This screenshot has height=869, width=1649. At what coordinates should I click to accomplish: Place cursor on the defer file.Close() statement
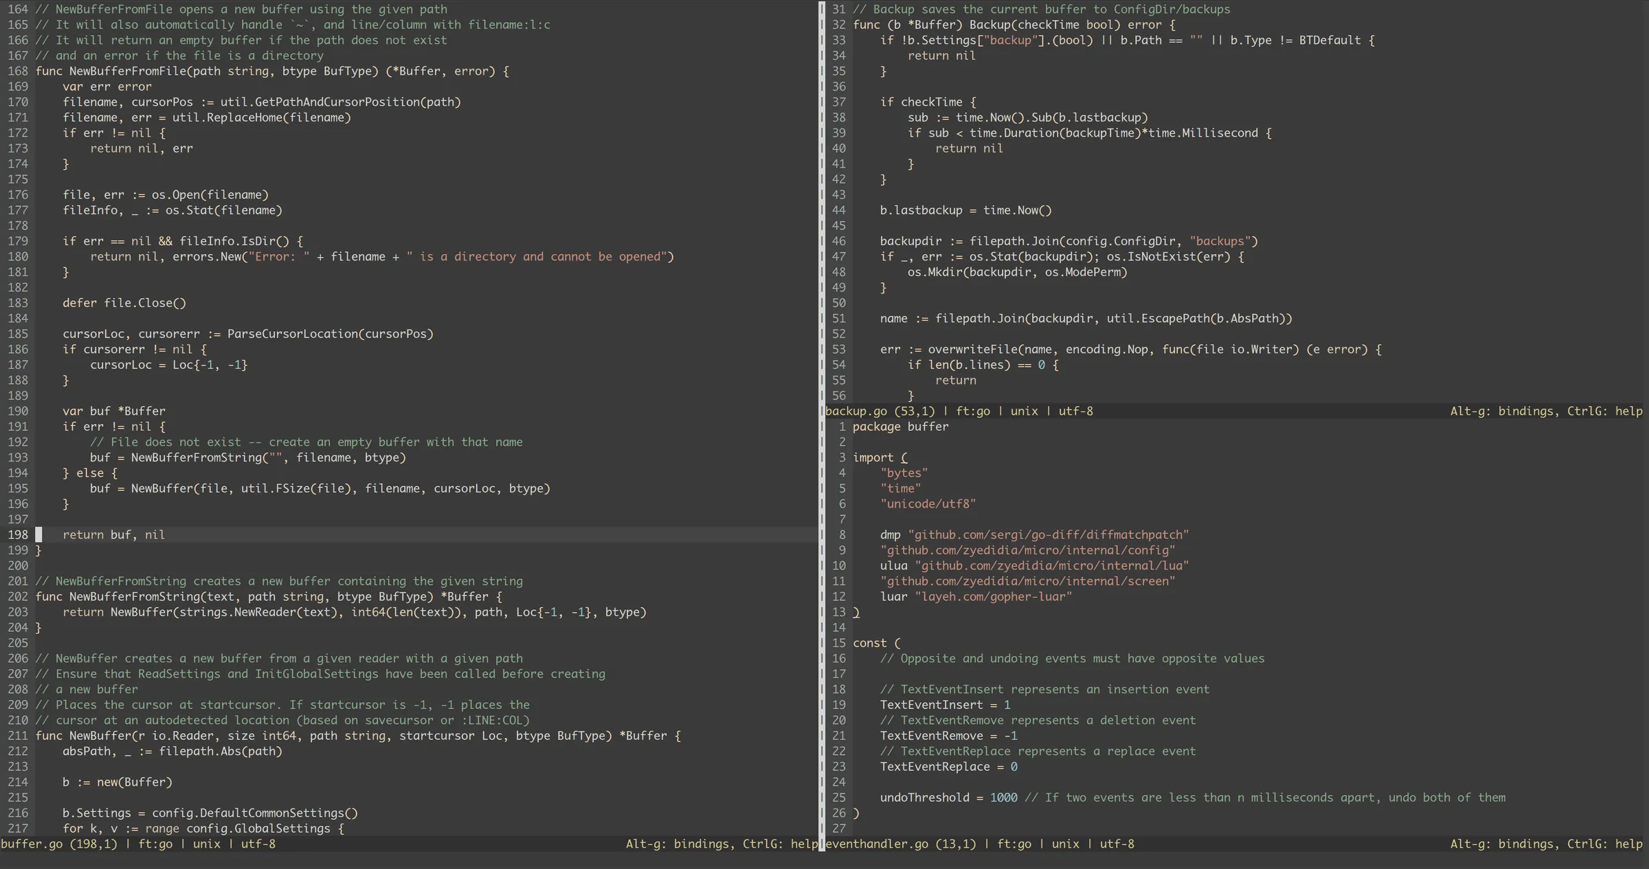tap(124, 302)
